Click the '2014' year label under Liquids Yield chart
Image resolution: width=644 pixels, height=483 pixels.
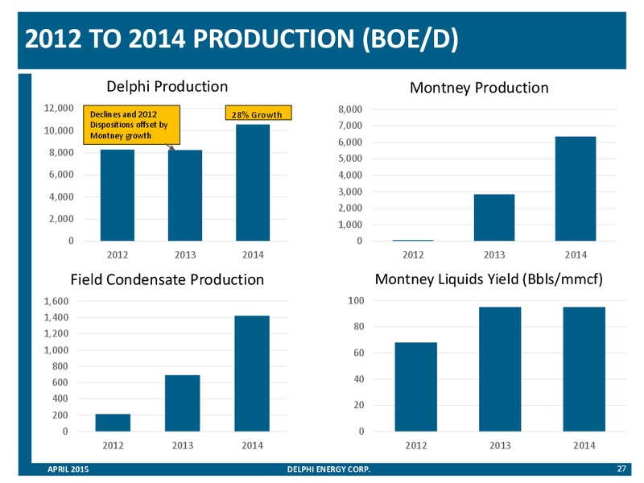click(584, 446)
